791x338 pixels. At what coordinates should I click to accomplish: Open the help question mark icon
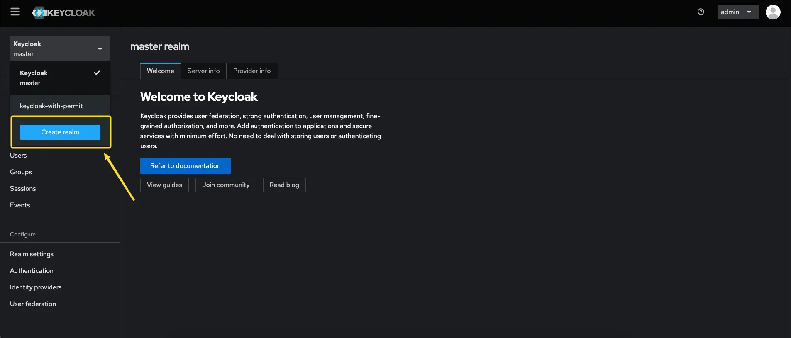point(701,12)
